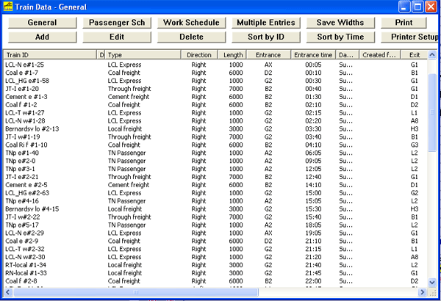Viewport: 441px width, 301px height.
Task: Click the Add button
Action: [x=42, y=37]
